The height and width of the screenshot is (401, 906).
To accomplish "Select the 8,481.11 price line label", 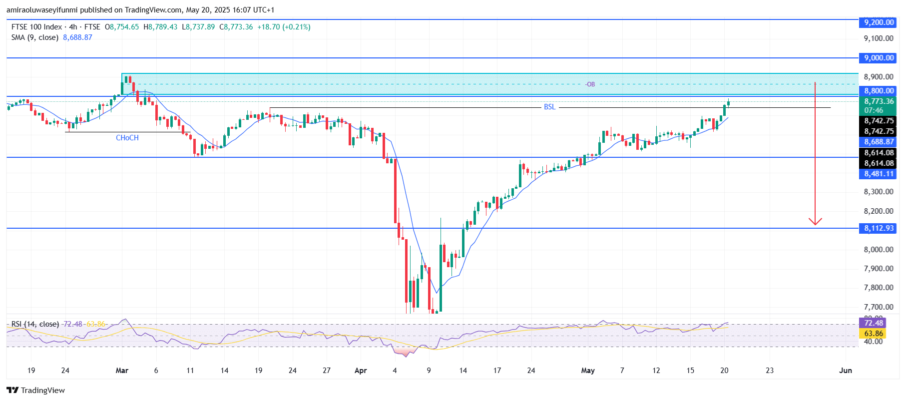I will click(x=879, y=174).
